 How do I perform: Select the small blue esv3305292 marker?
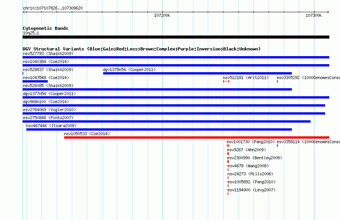click(277, 81)
